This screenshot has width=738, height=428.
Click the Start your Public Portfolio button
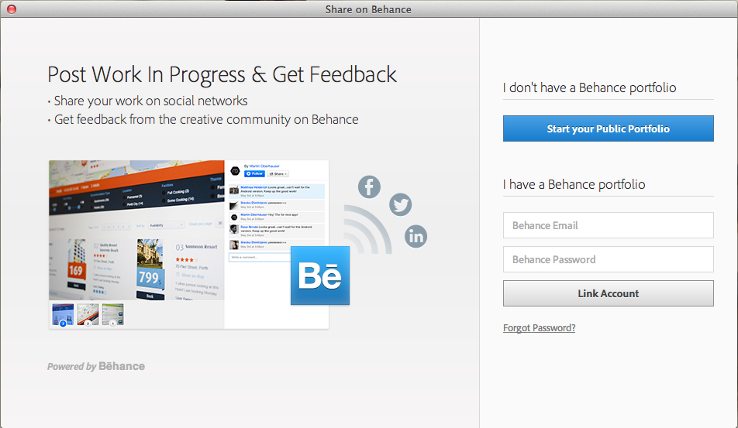pyautogui.click(x=608, y=128)
